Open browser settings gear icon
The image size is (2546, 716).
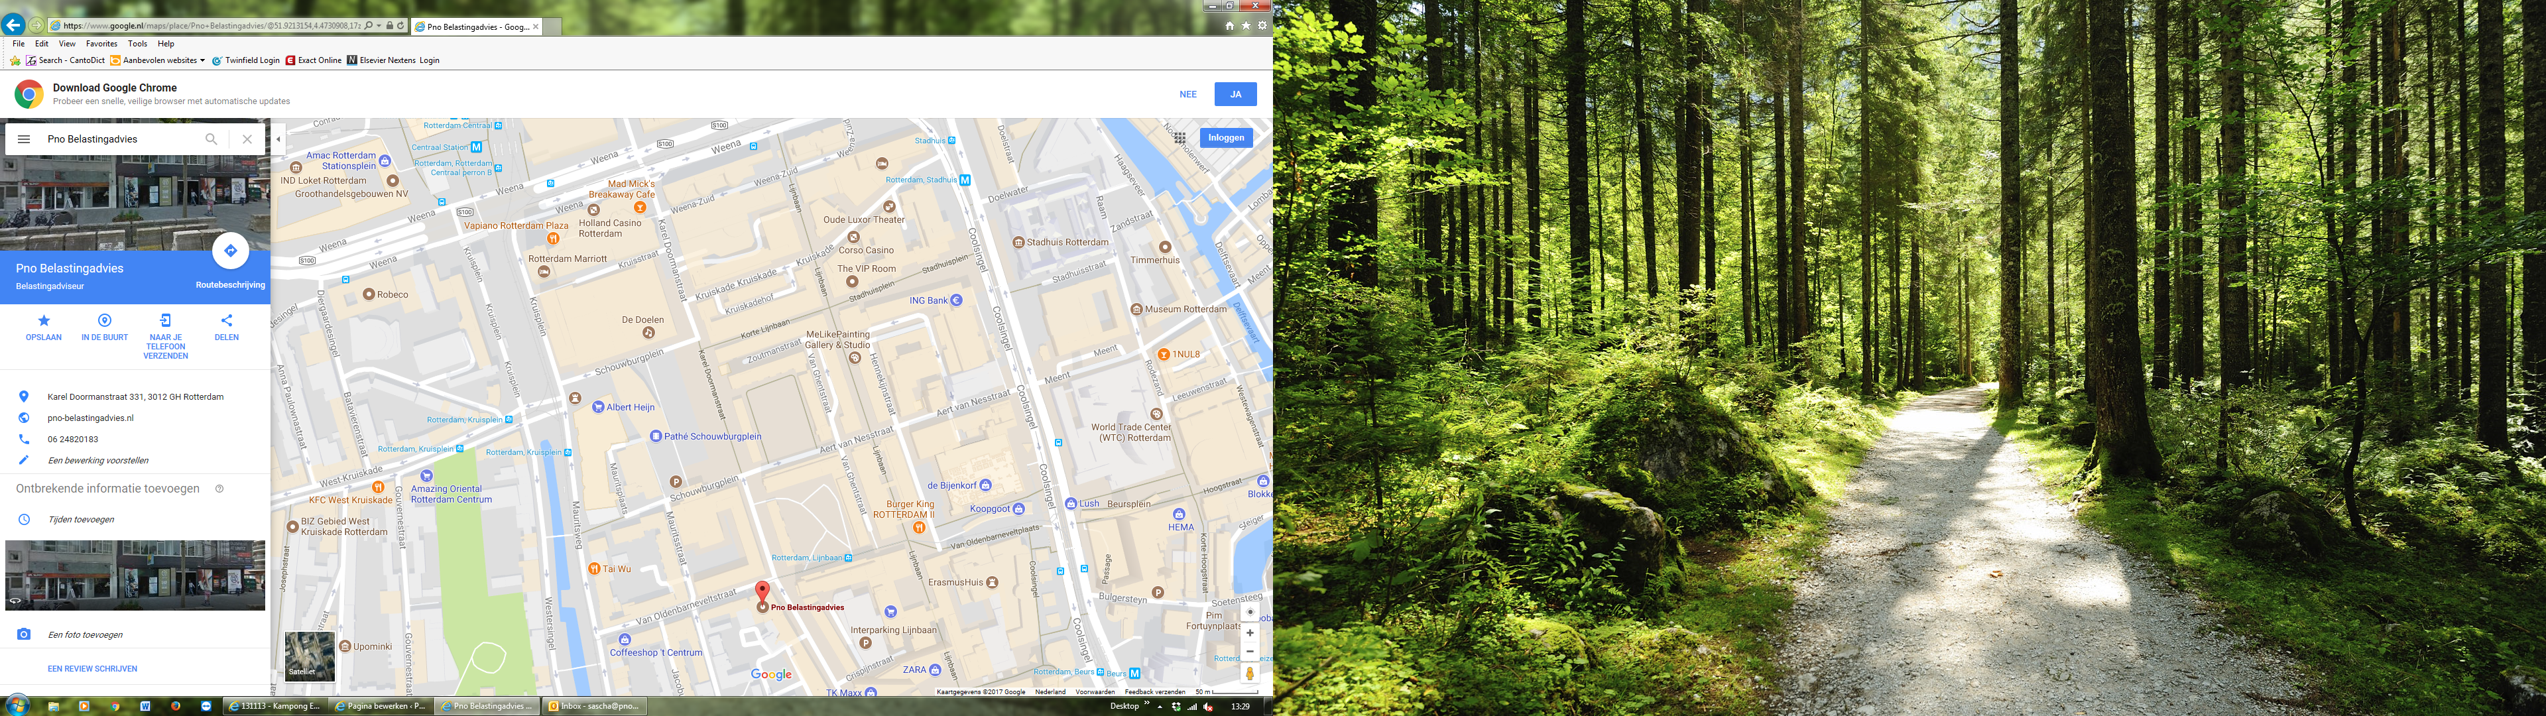point(1262,26)
